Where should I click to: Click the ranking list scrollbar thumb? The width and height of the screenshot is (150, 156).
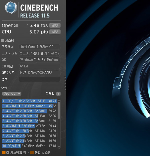click(59, 110)
